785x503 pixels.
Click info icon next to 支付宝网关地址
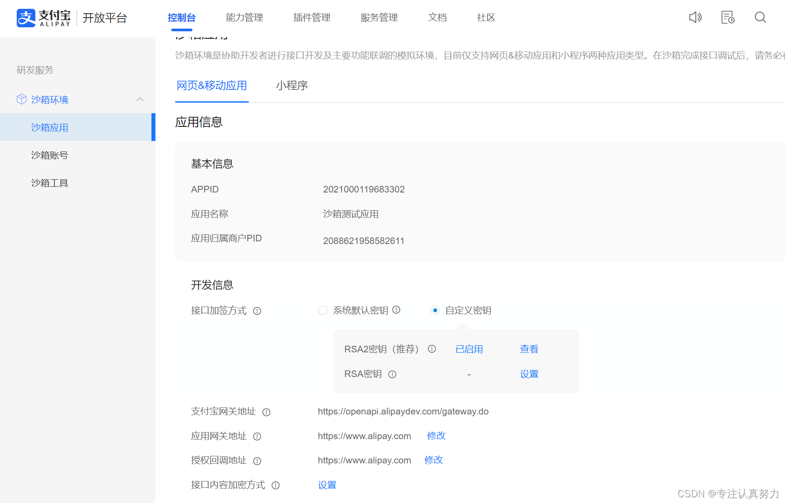(266, 412)
